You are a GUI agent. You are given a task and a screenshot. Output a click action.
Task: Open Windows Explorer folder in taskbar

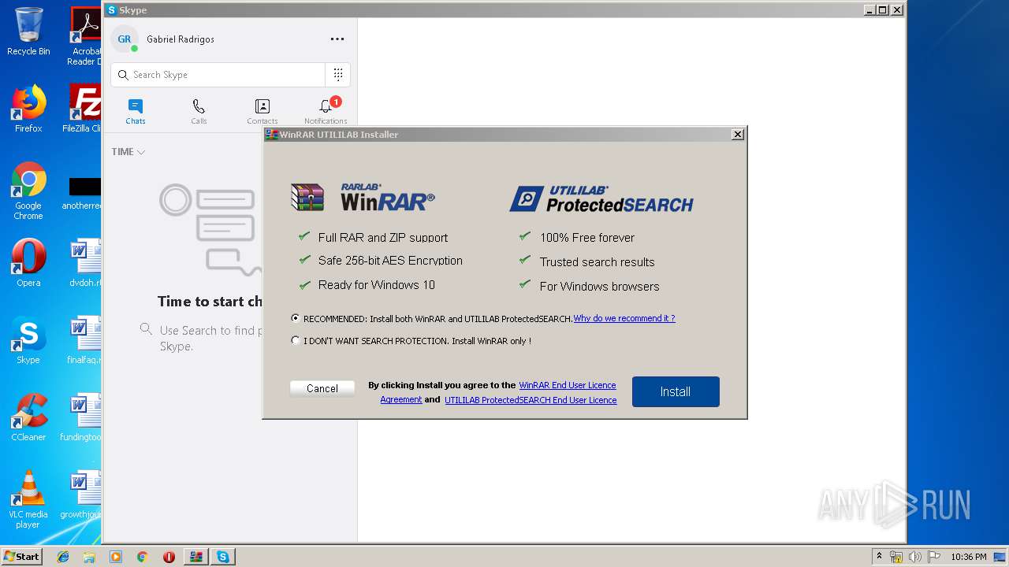tap(89, 557)
